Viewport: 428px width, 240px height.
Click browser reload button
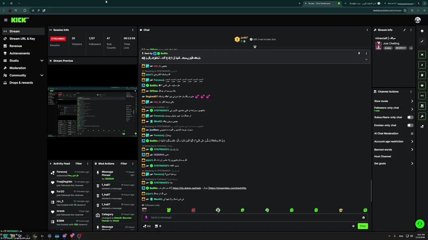(x=412, y=10)
